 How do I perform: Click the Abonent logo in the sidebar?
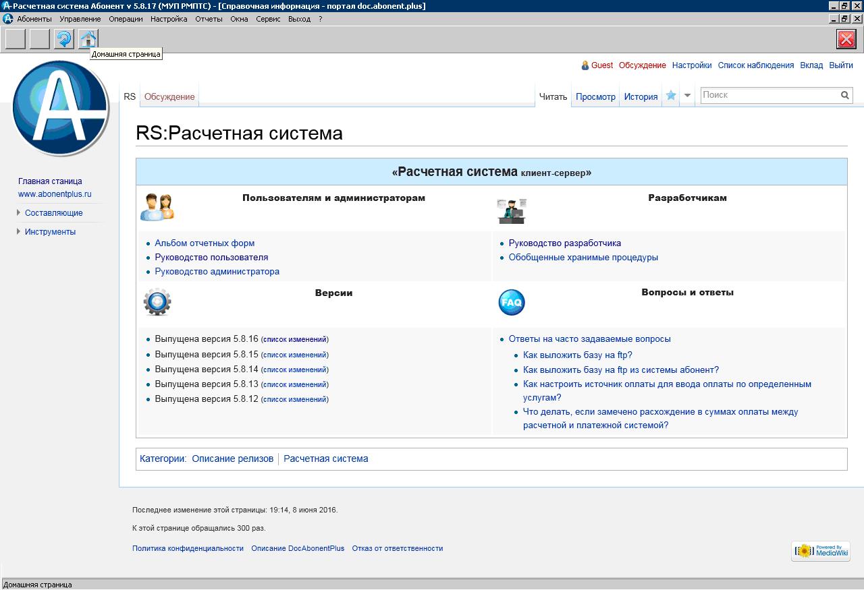(x=61, y=109)
